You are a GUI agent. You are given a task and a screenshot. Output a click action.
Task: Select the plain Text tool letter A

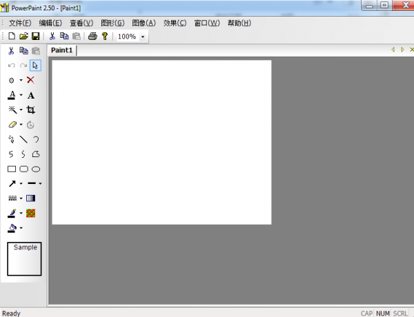tap(31, 95)
